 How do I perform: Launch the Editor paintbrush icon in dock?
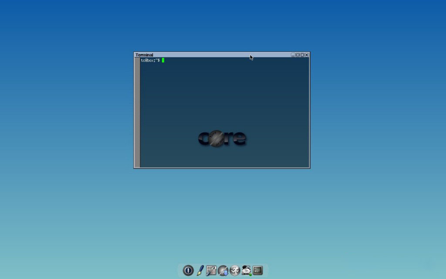tap(200, 270)
